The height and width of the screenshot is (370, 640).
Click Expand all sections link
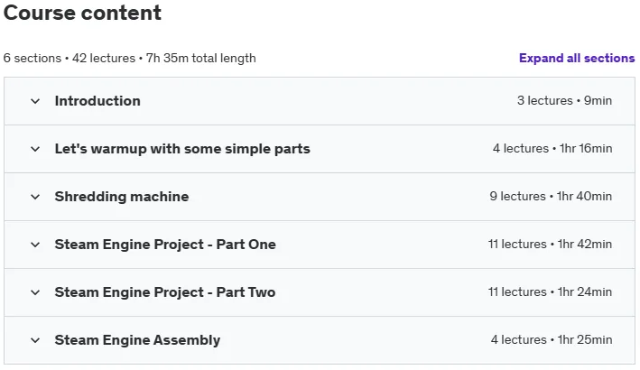point(577,58)
